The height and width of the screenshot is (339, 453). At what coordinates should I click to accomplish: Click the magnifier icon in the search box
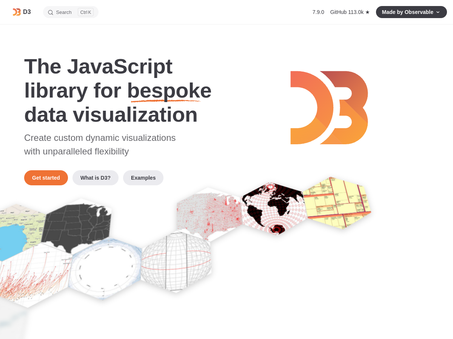click(51, 12)
